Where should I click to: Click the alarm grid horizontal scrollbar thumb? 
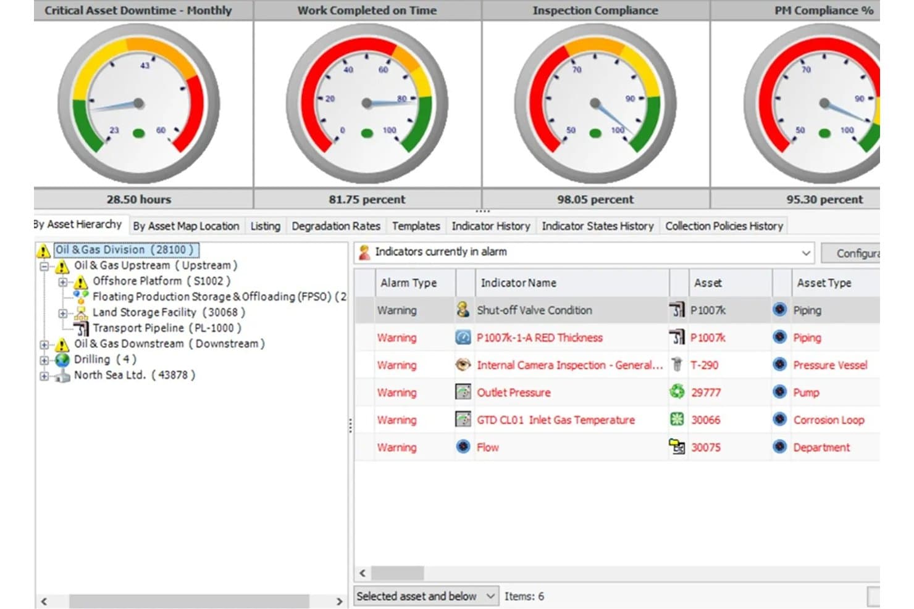pyautogui.click(x=397, y=573)
